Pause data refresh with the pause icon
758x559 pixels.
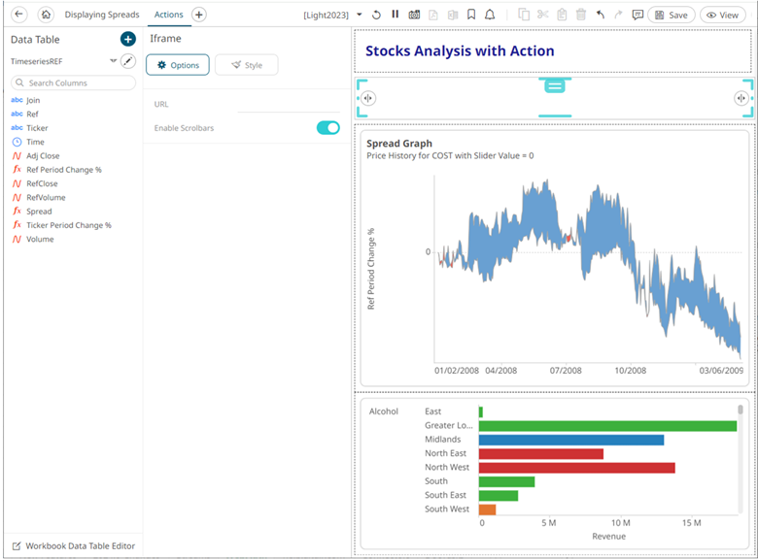(x=395, y=15)
